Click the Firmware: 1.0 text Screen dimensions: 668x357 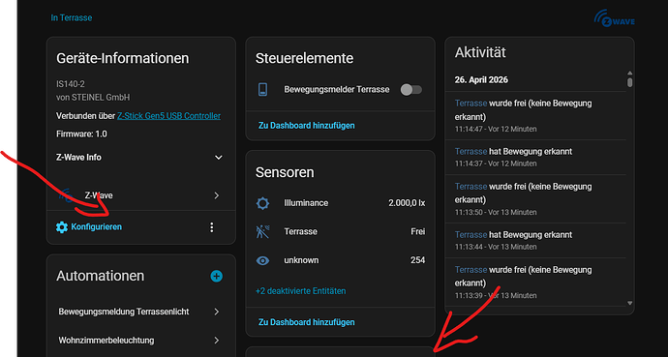tap(81, 134)
